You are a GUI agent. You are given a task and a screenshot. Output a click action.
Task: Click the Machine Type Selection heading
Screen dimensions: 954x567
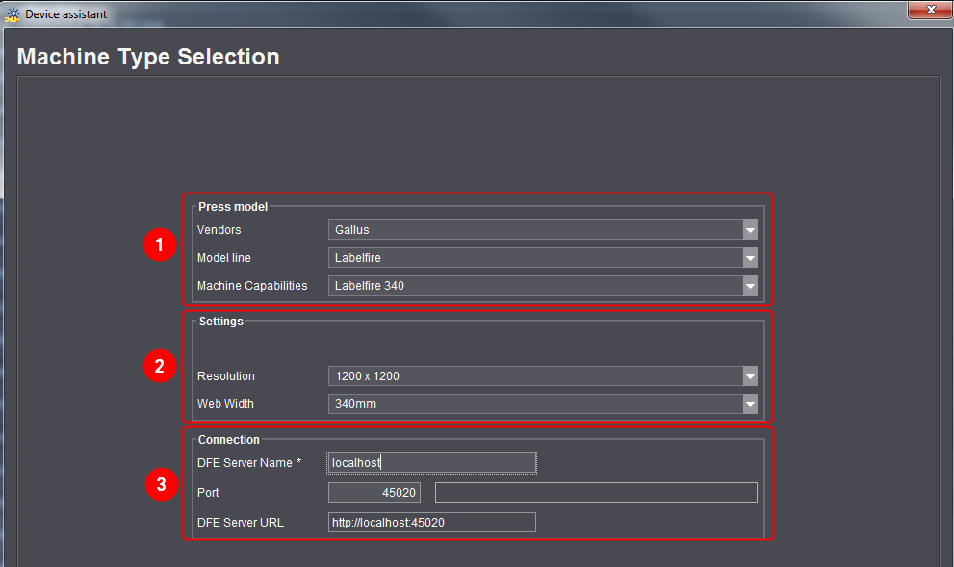tap(148, 57)
